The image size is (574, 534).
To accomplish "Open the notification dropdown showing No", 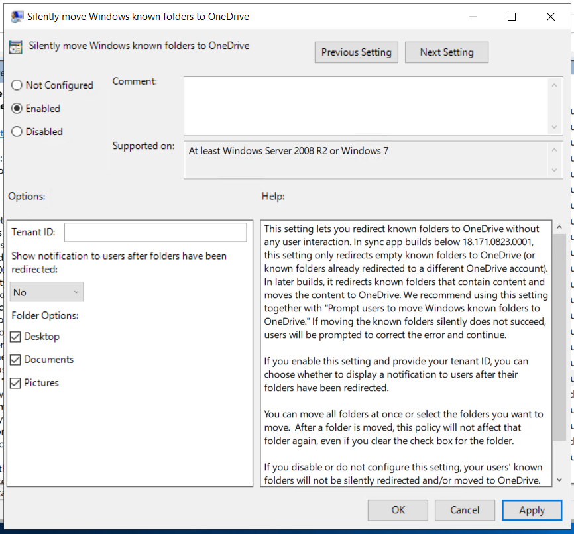I will pyautogui.click(x=46, y=292).
